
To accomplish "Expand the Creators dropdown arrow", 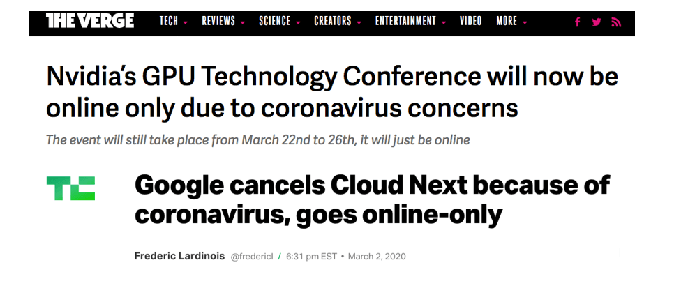I will [359, 22].
